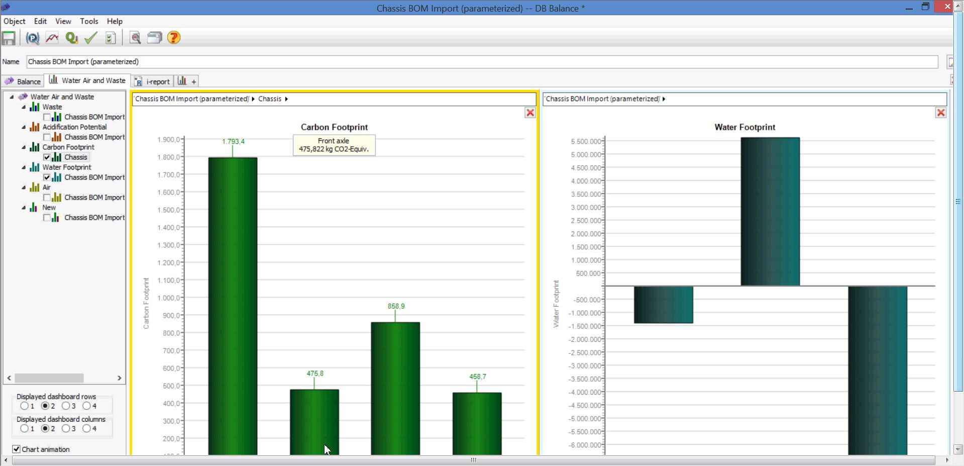Click the magnifier search document icon
This screenshot has height=466, width=964.
(x=135, y=38)
